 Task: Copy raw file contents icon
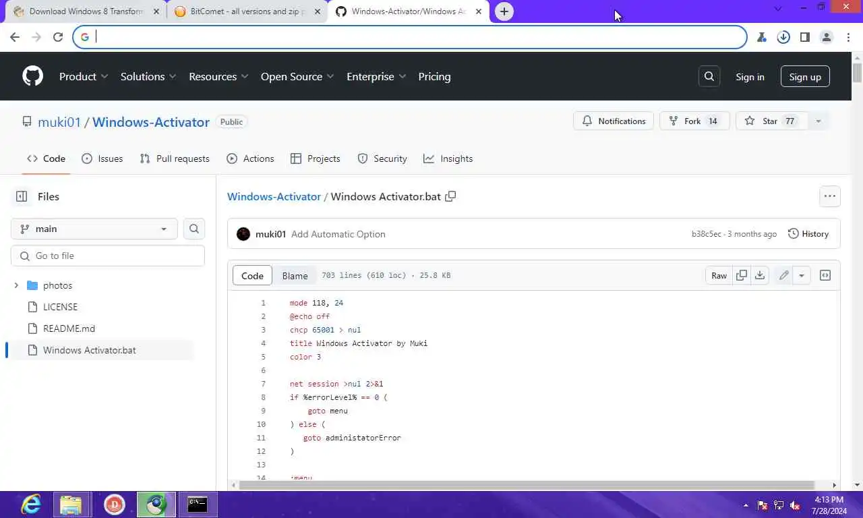pos(742,275)
